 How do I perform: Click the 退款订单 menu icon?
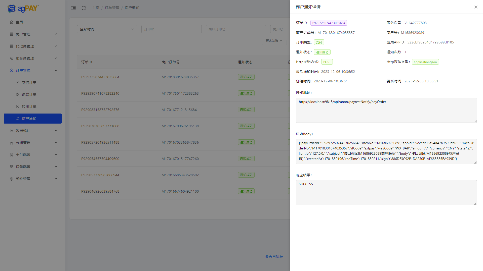tap(18, 94)
